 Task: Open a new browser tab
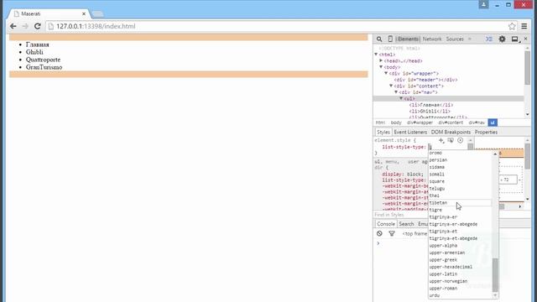tap(97, 14)
